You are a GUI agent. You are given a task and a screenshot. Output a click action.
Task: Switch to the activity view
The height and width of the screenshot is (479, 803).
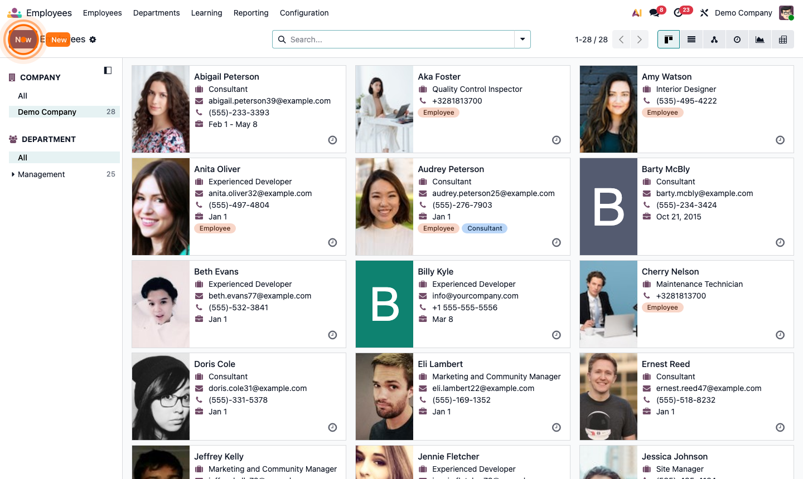click(x=737, y=40)
